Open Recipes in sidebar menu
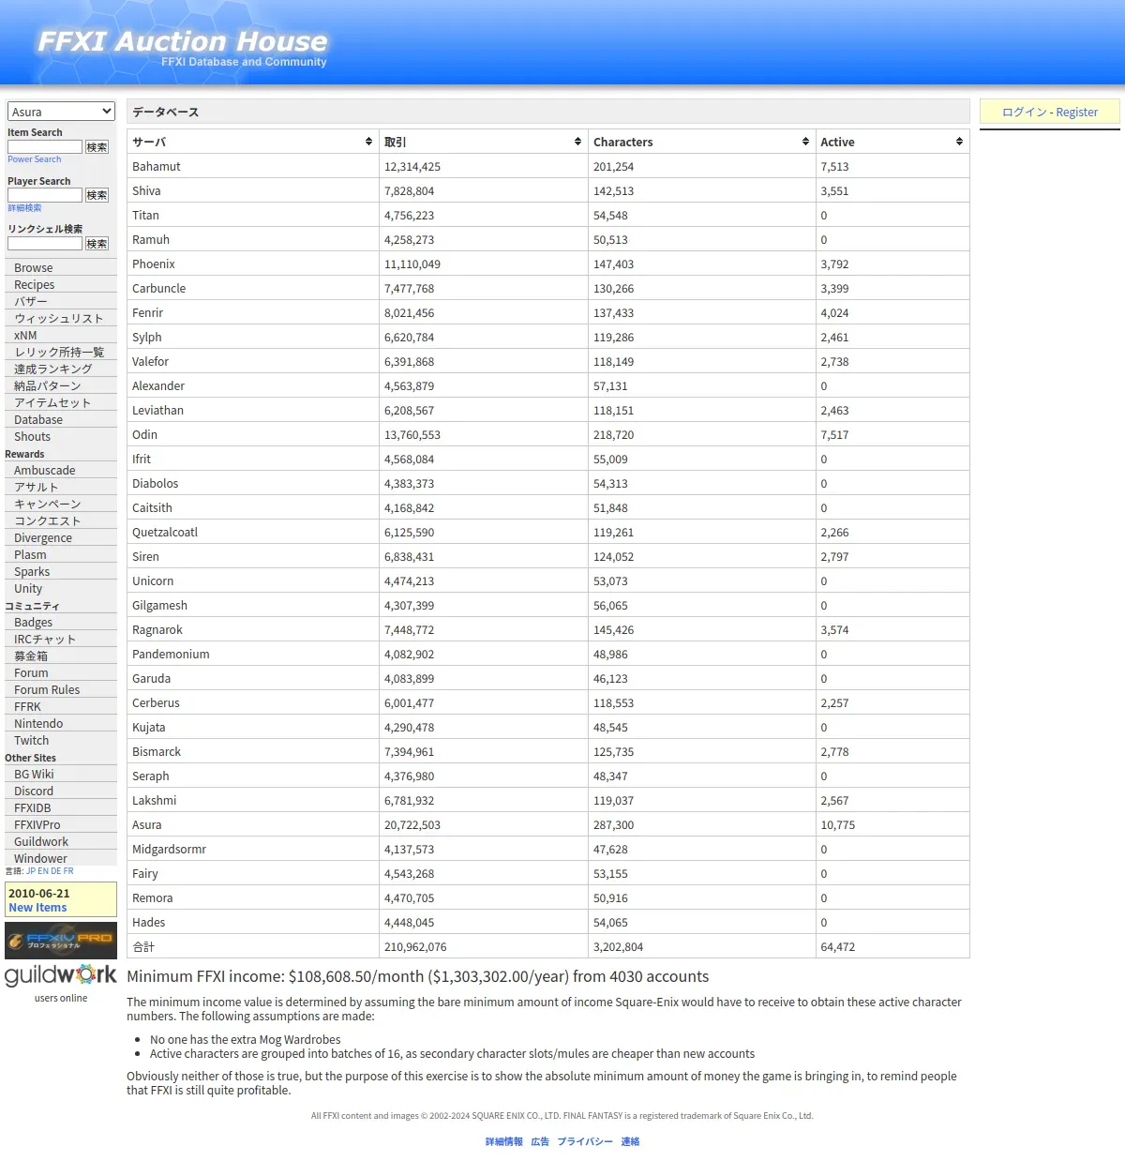Screen dimensions: 1125x1161 point(61,284)
